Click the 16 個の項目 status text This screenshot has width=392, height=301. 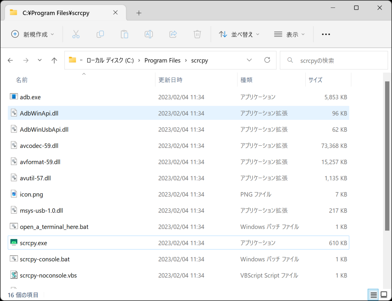[23, 295]
